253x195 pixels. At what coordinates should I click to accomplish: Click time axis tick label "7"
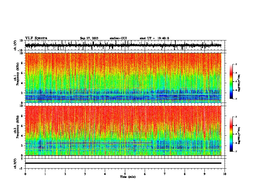coord(165,174)
